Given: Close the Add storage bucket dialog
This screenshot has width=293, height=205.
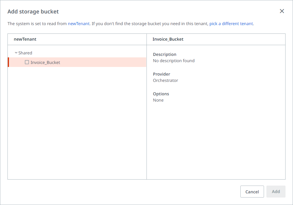Looking at the screenshot, I should click(x=282, y=11).
